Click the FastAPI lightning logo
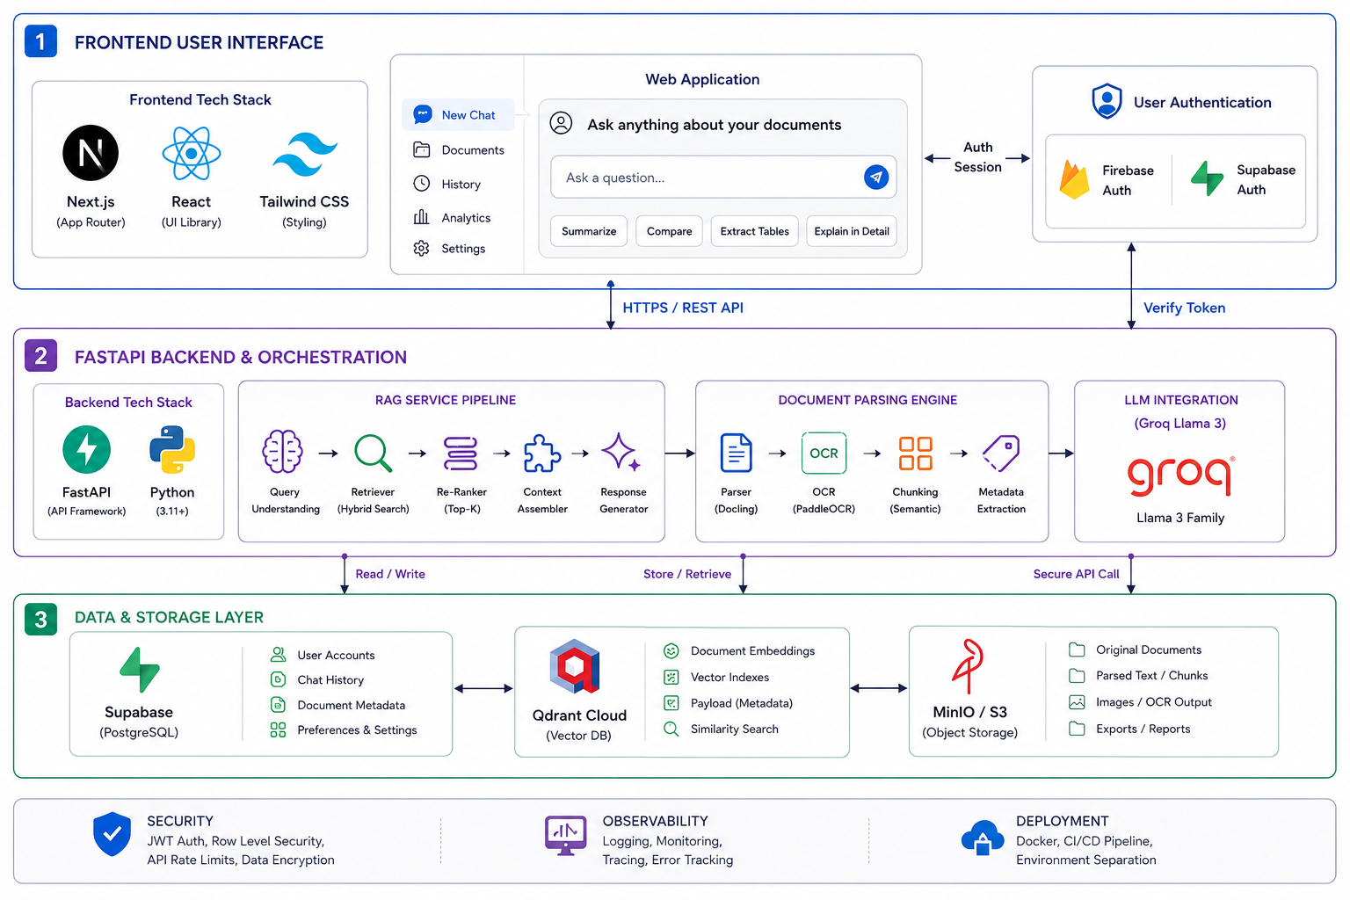The width and height of the screenshot is (1350, 900). [x=87, y=449]
